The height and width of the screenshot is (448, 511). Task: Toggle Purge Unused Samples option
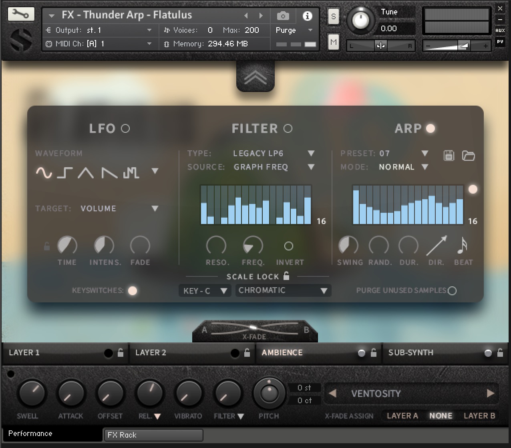coord(452,291)
